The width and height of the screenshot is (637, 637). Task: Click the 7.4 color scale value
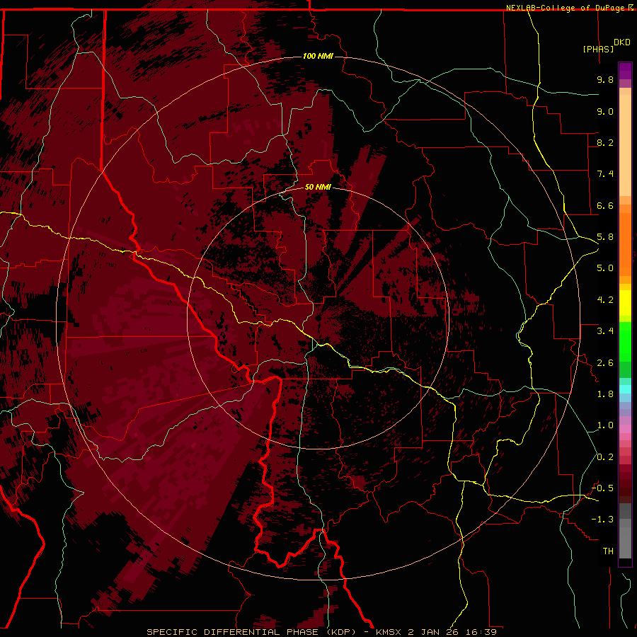605,174
